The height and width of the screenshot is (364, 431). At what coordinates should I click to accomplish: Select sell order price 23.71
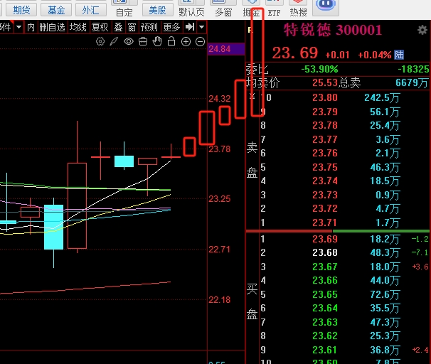pos(325,223)
